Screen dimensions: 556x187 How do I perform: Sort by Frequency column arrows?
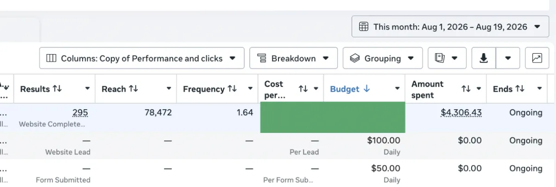tap(233, 89)
